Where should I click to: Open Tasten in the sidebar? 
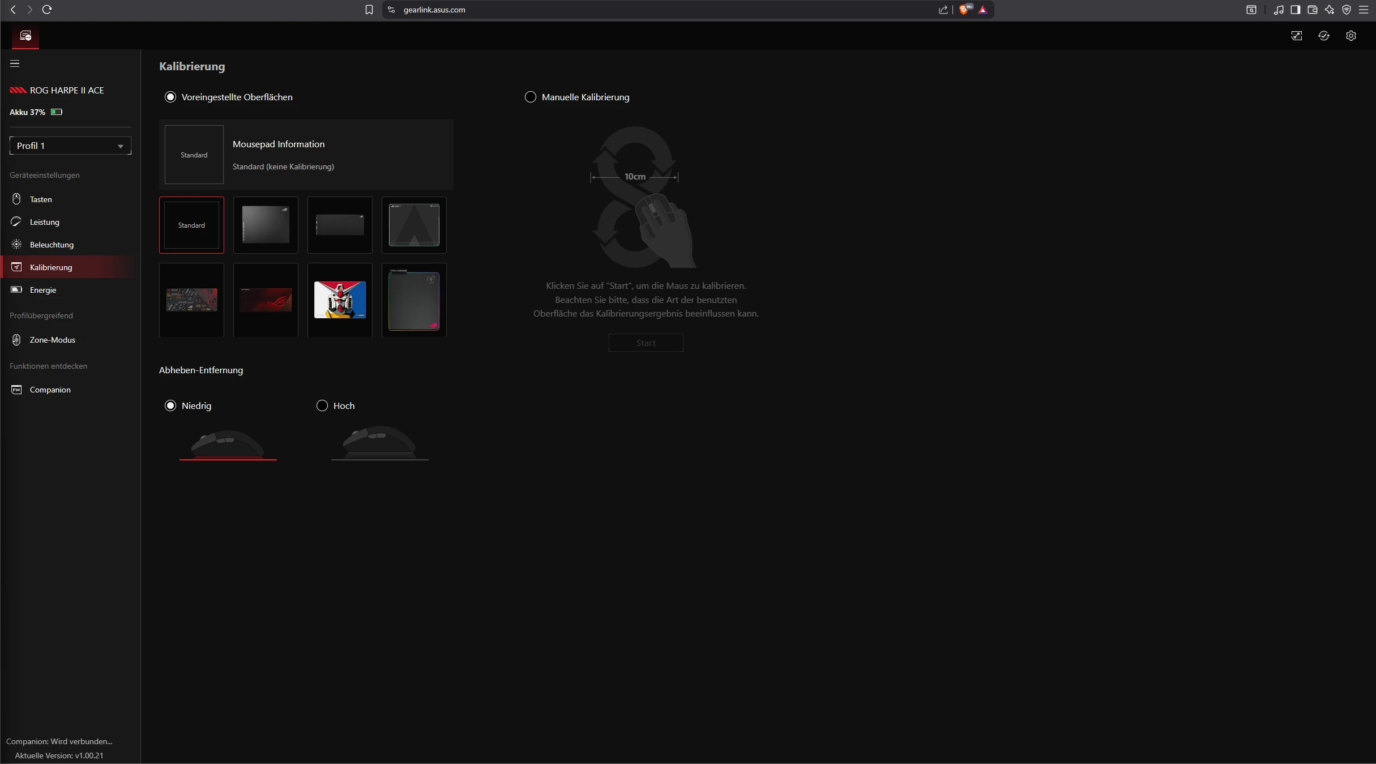41,199
